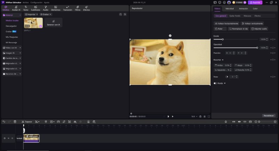Click the mirror flip tool in timeline toolbar
This screenshot has height=151, width=279.
[x=75, y=122]
